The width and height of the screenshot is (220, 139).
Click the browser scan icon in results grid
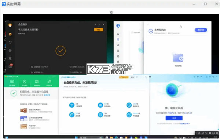coord(72,115)
